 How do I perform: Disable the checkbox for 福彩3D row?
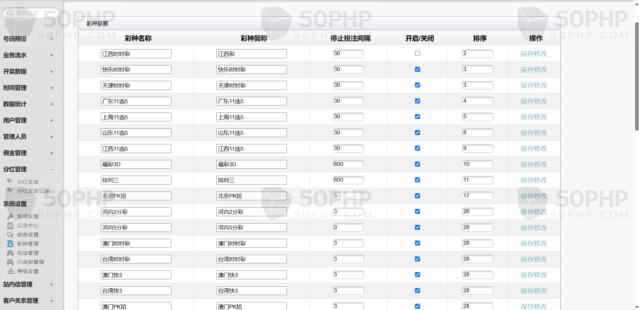417,164
